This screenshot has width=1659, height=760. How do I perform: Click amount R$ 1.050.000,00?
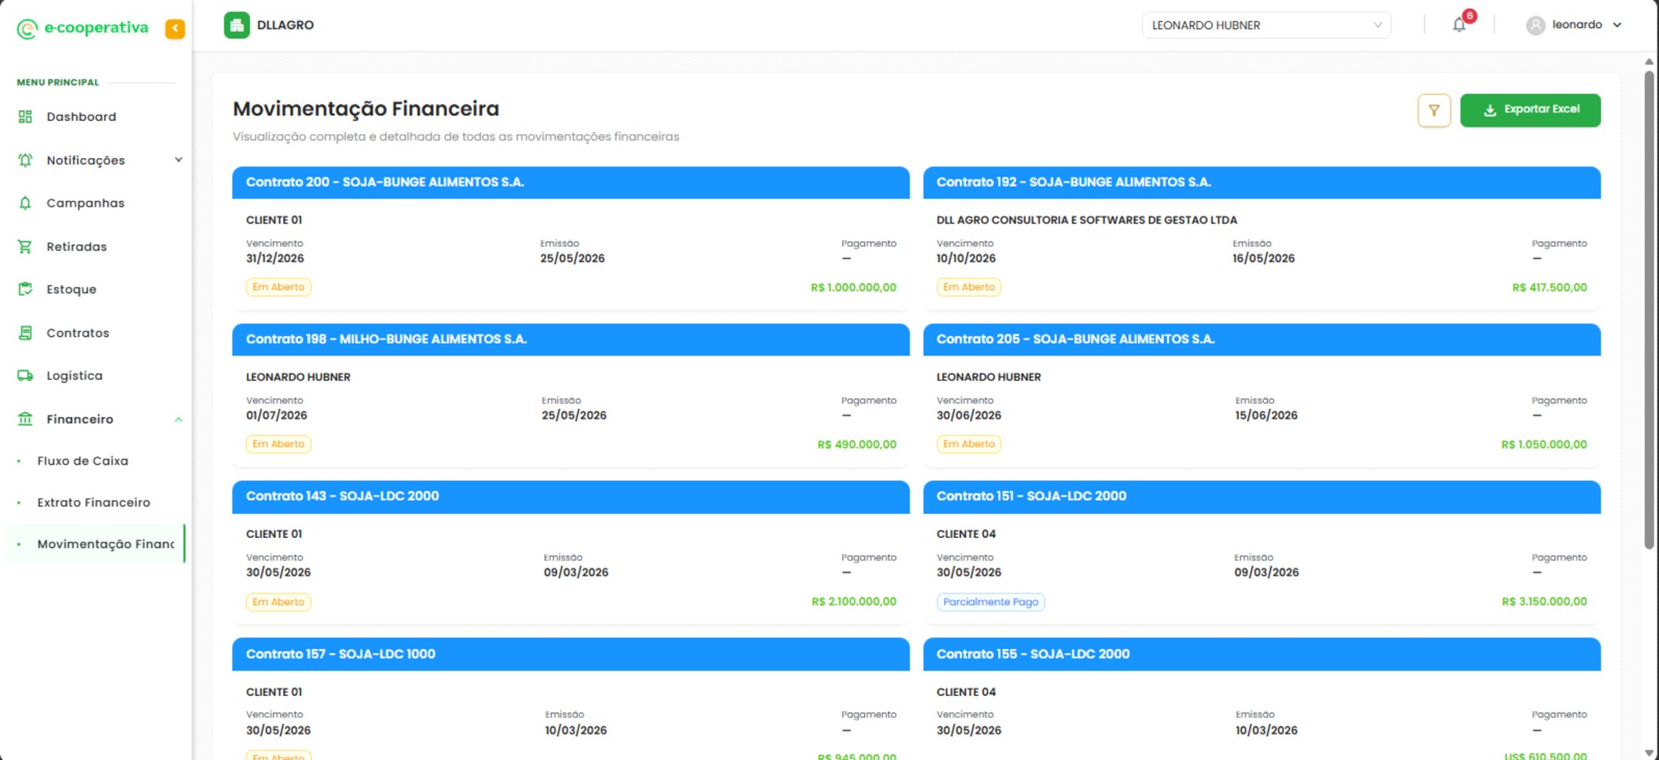click(x=1544, y=445)
